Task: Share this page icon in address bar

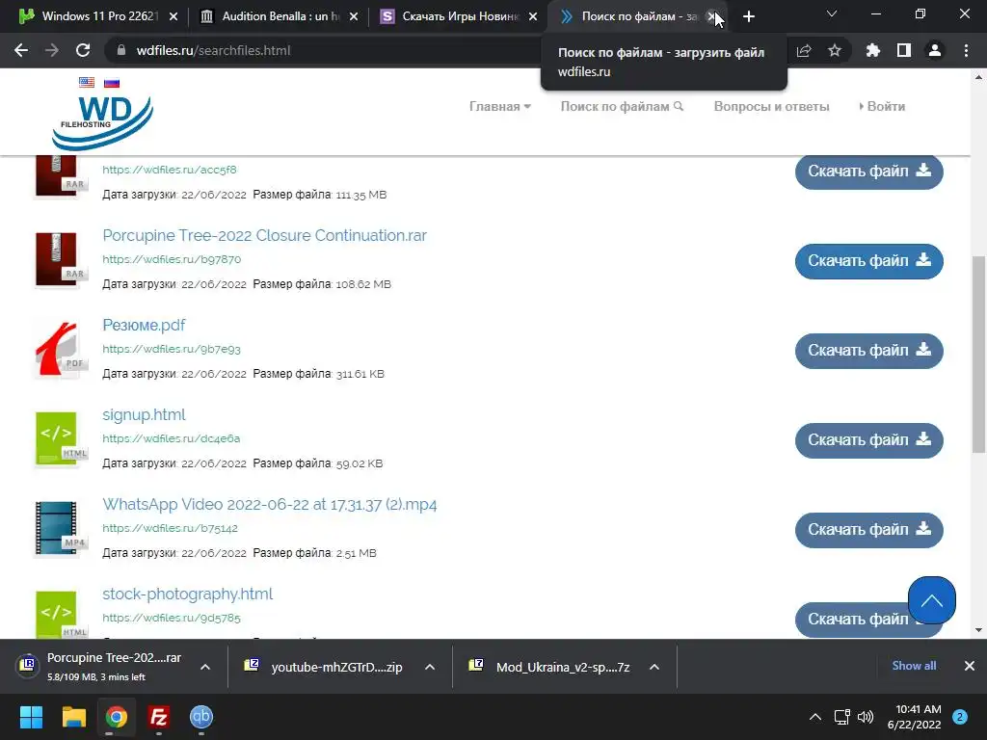Action: point(804,50)
